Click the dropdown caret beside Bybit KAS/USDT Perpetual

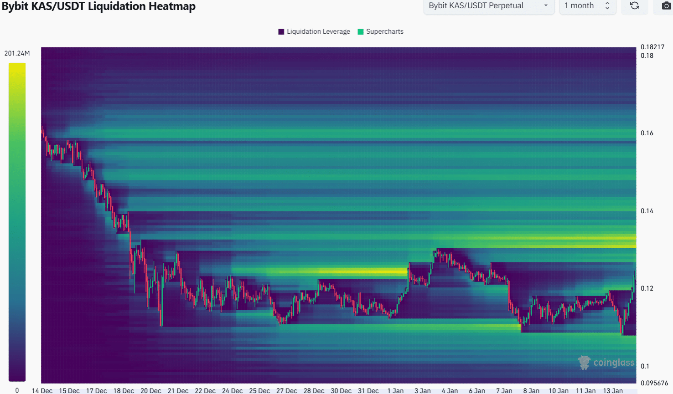point(545,6)
